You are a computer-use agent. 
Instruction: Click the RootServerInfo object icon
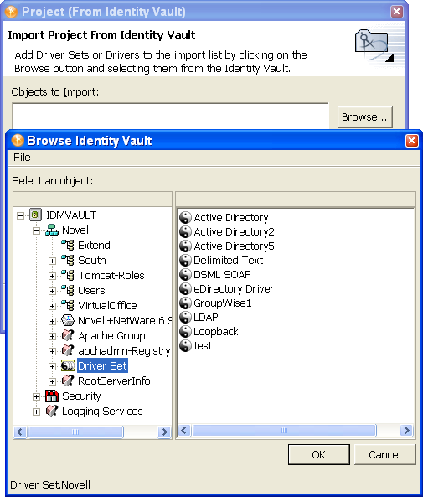[68, 381]
